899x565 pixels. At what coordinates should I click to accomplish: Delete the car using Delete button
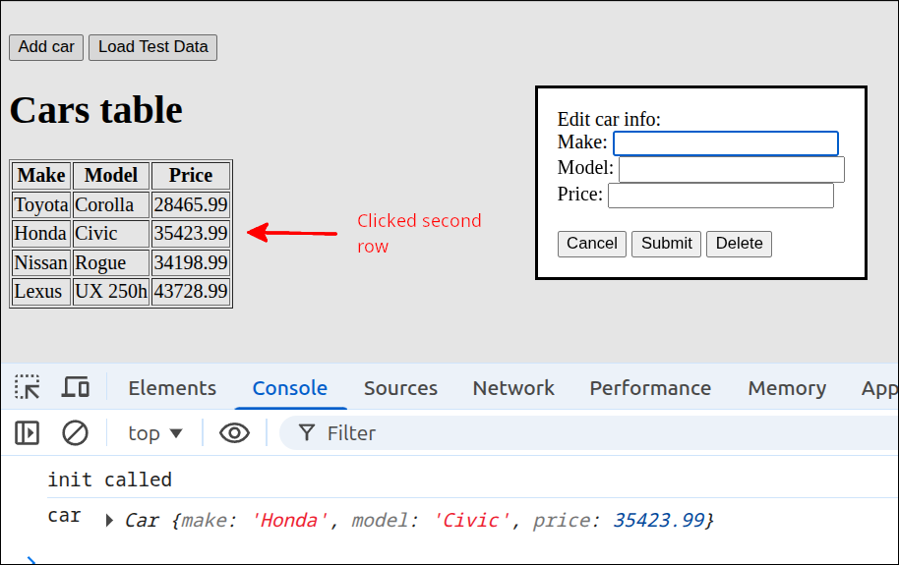(x=739, y=244)
